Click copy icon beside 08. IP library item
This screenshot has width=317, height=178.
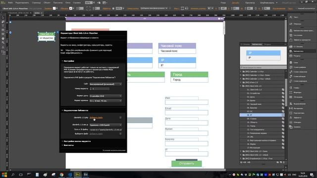coord(283,115)
